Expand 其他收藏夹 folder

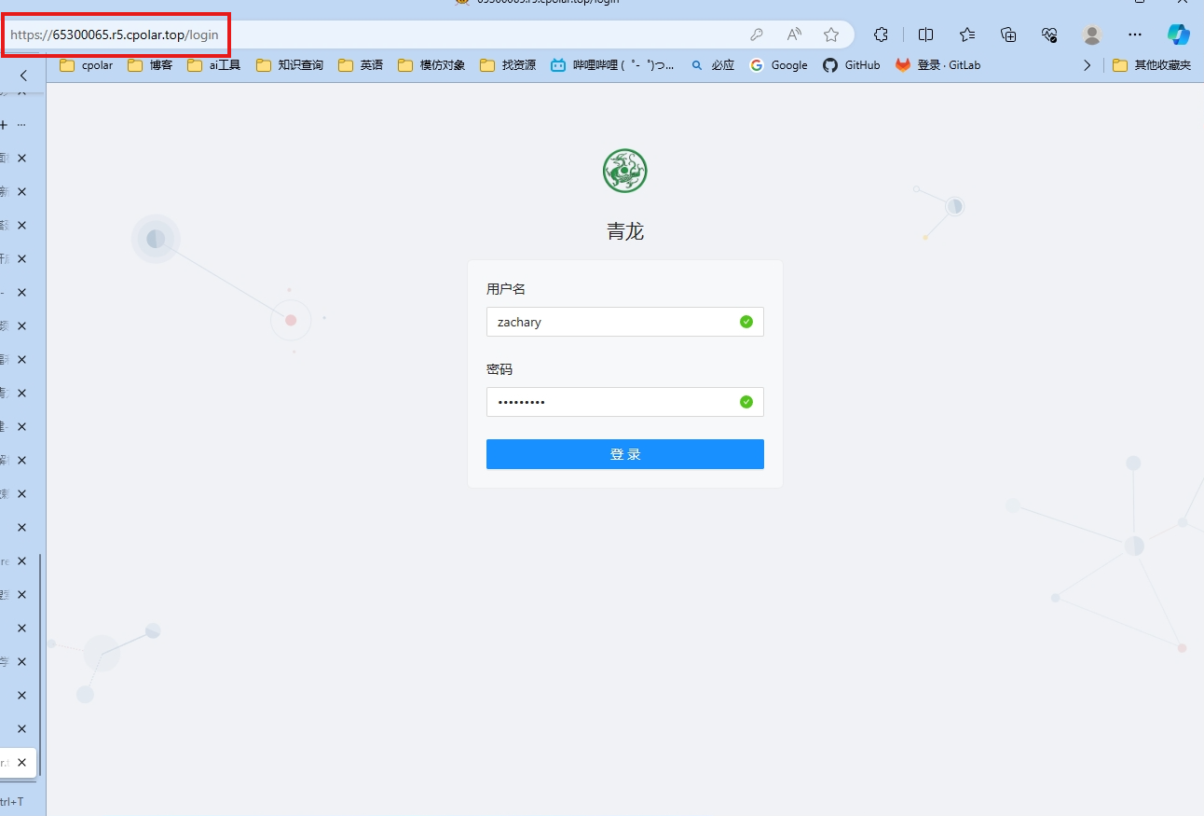point(1152,65)
